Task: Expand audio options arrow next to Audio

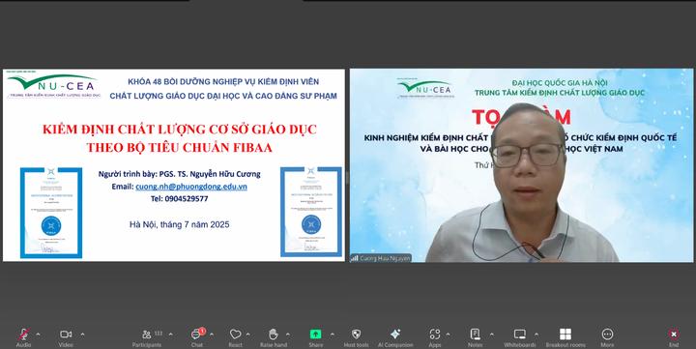Action: (38, 334)
